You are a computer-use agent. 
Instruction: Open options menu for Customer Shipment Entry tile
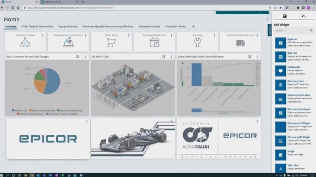[258, 35]
